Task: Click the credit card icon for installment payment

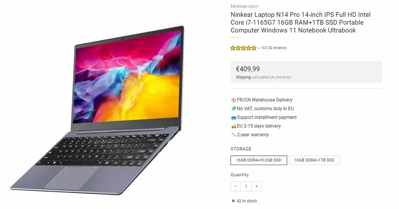Action: [x=234, y=117]
